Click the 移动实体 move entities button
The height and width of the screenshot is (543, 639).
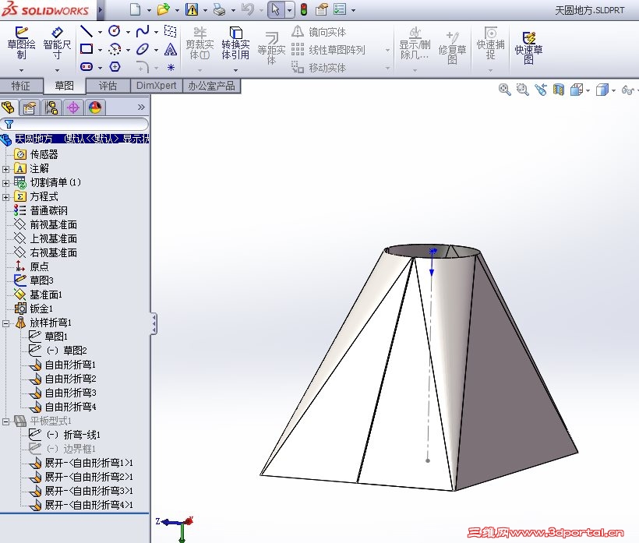coord(319,68)
